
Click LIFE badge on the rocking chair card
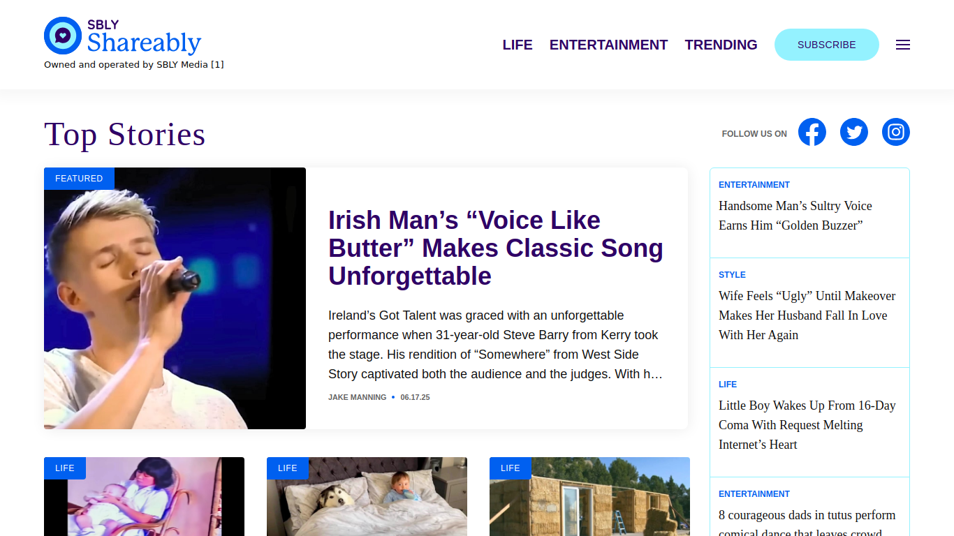tap(65, 468)
